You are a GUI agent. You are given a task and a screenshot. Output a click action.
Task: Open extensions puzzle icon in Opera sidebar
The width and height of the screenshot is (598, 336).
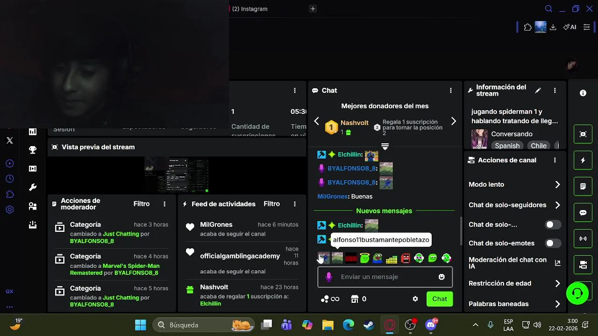click(x=9, y=194)
